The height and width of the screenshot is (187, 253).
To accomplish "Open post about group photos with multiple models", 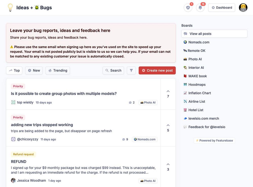I will (64, 93).
